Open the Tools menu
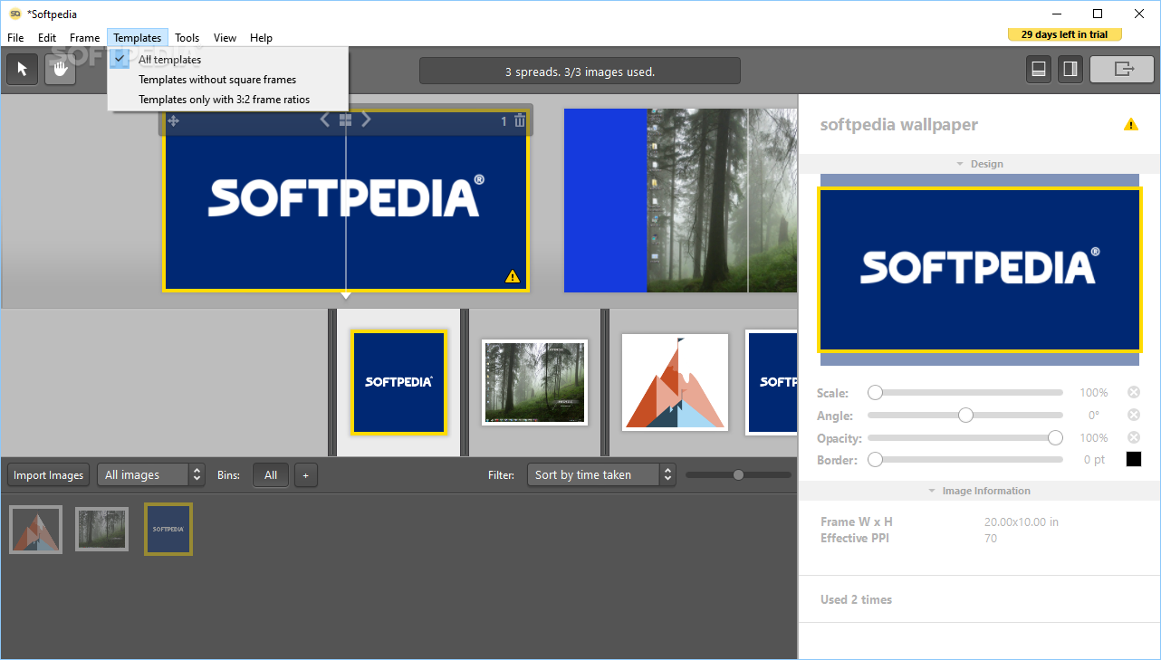Image resolution: width=1161 pixels, height=660 pixels. (187, 38)
